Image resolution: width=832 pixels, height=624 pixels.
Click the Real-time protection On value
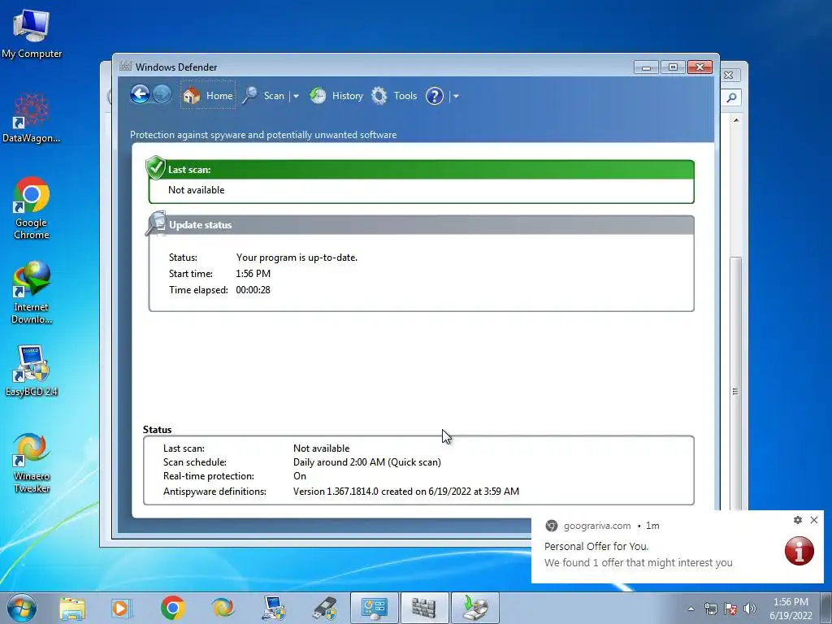300,476
